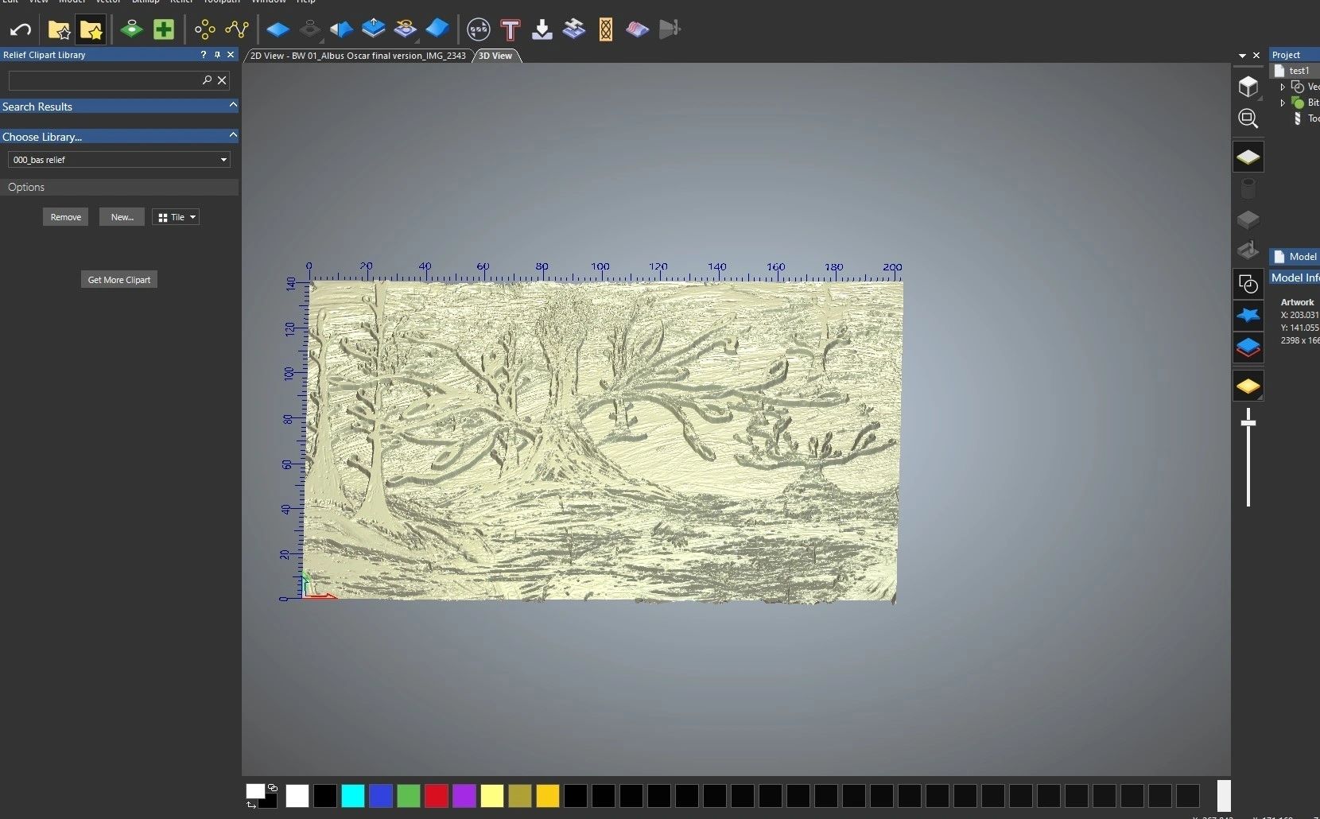Viewport: 1320px width, 819px height.
Task: Pick the green colour swatch
Action: (x=409, y=796)
